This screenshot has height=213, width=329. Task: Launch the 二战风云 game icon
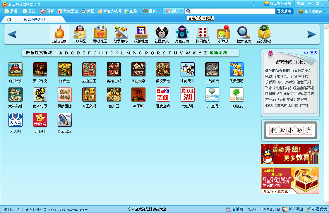(x=212, y=69)
